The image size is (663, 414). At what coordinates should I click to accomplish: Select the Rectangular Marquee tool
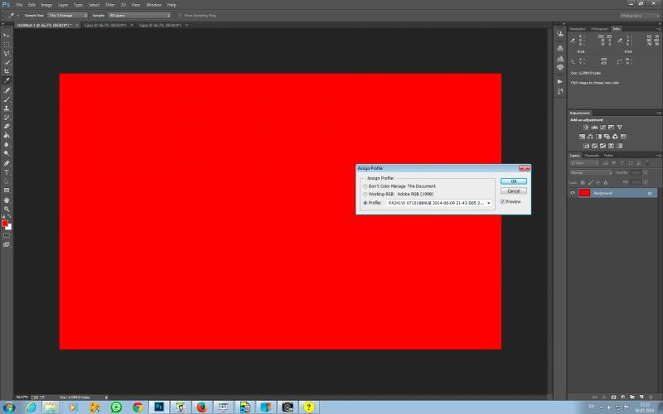[7, 45]
